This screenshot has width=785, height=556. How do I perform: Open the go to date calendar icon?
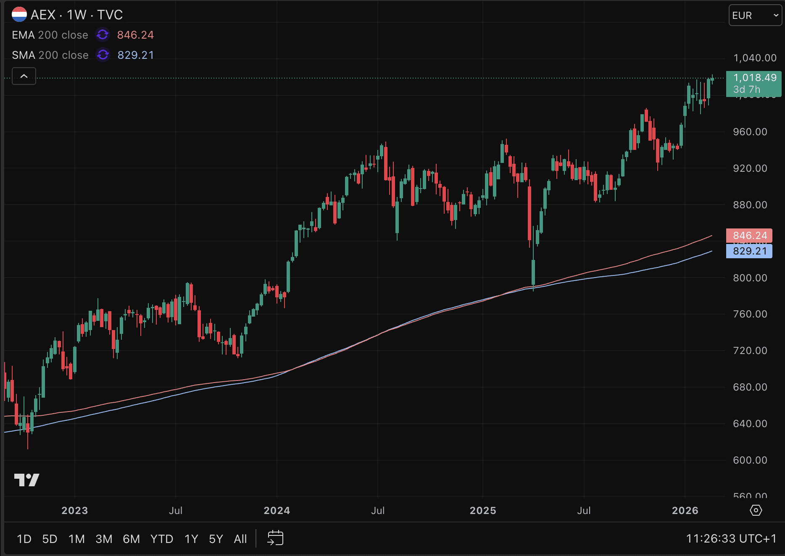pos(275,538)
